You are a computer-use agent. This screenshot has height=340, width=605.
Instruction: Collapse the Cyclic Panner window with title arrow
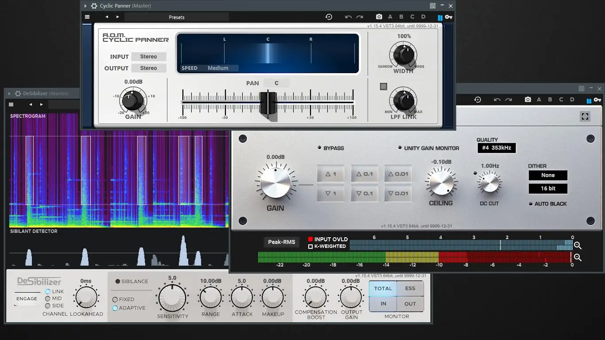tap(85, 6)
